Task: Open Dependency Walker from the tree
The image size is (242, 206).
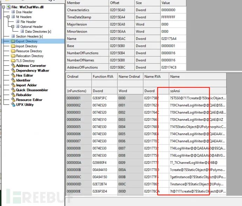Action: (x=33, y=71)
